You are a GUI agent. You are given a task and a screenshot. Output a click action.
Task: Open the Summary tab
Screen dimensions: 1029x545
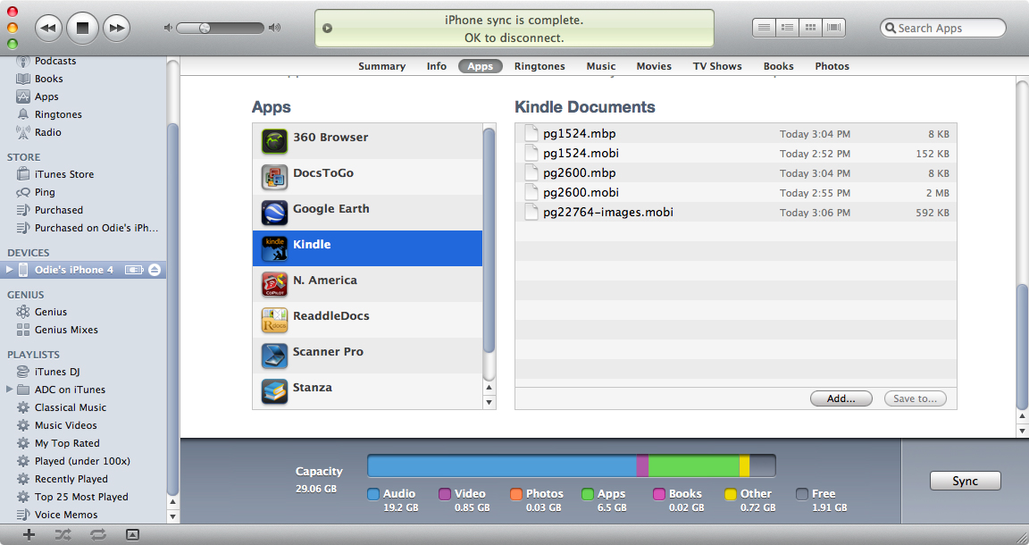click(382, 66)
